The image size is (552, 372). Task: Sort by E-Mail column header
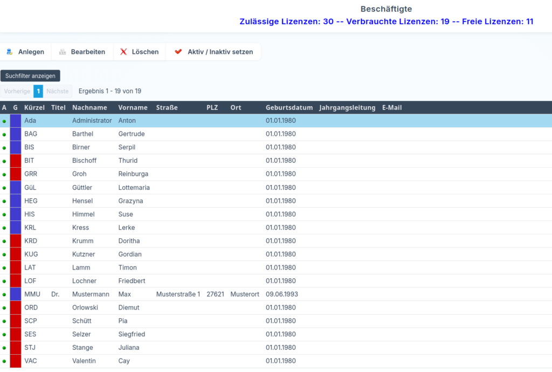coord(392,108)
